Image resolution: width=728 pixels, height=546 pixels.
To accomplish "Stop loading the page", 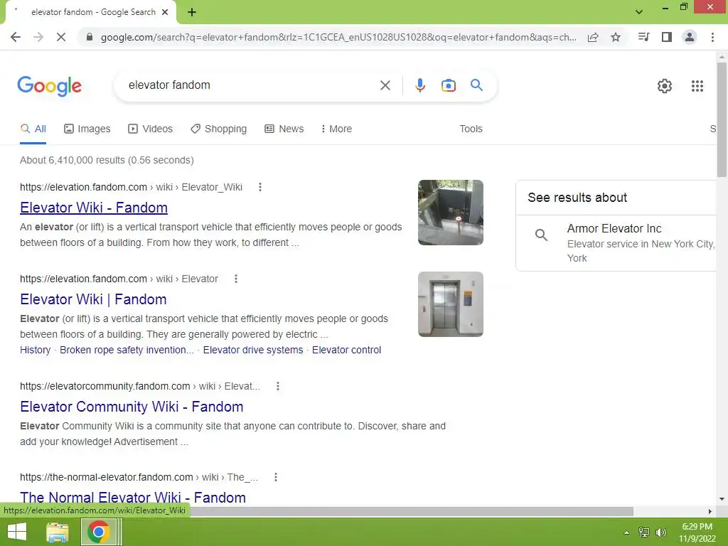I will point(61,37).
